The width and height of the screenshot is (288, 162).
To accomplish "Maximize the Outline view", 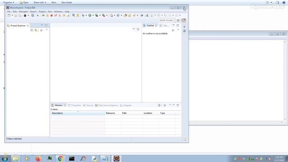I will (178, 25).
